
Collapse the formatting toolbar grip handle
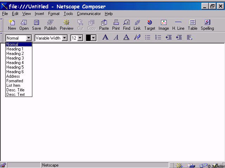click(x=1, y=37)
